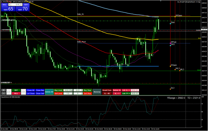Click the minus button on the dashboard

pos(4,94)
